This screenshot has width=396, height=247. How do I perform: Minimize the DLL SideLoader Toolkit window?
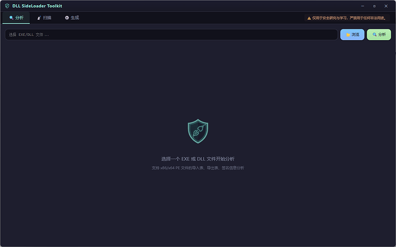362,6
